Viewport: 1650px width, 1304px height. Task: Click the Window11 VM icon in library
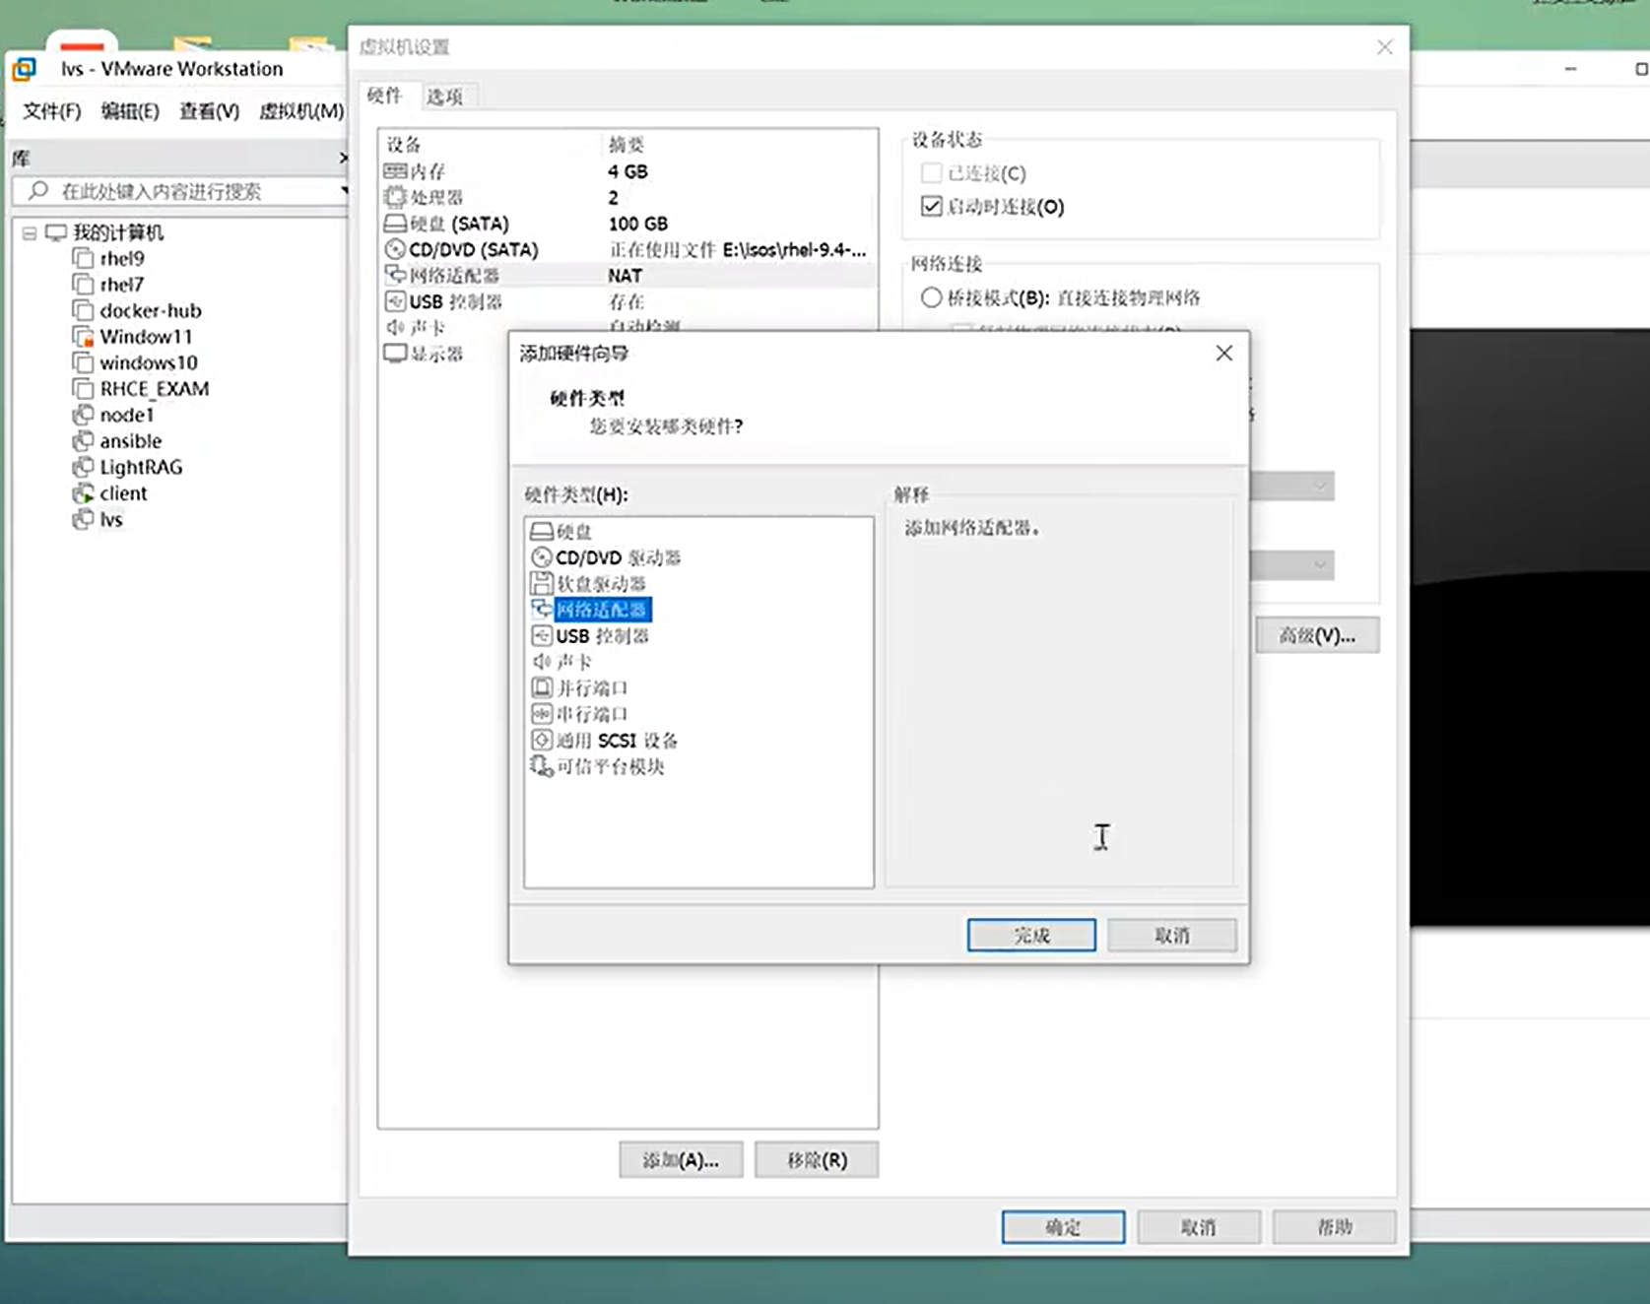click(83, 336)
